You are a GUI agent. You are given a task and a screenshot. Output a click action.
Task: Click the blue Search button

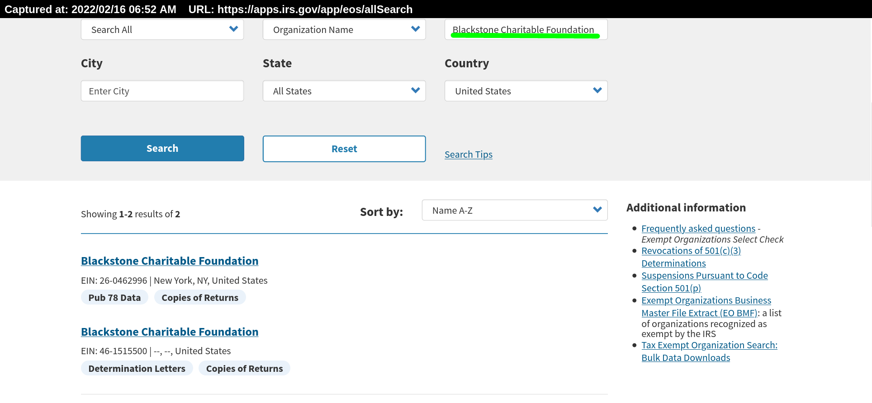click(162, 148)
